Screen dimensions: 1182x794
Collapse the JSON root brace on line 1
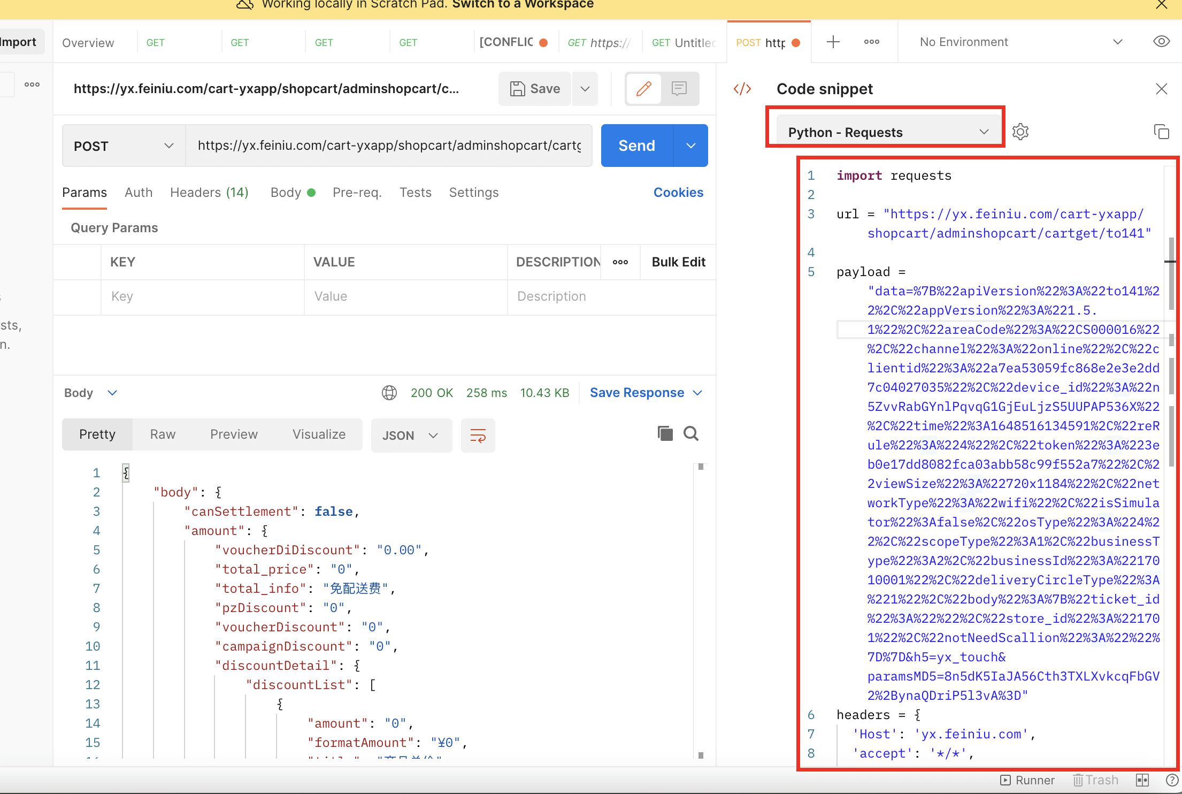pos(126,473)
